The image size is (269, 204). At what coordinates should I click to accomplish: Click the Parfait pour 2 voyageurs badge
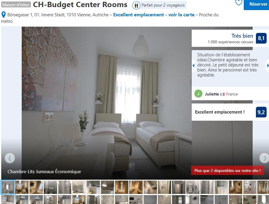(x=159, y=5)
